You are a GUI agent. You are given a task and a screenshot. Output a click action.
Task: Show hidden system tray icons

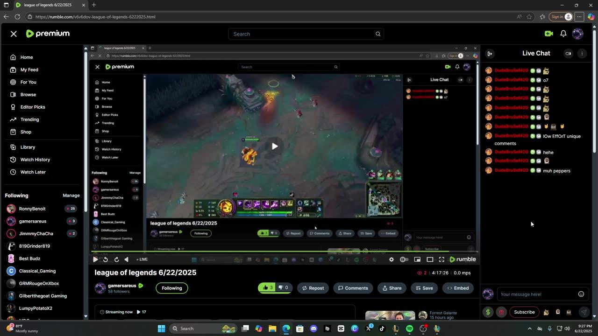(529, 329)
